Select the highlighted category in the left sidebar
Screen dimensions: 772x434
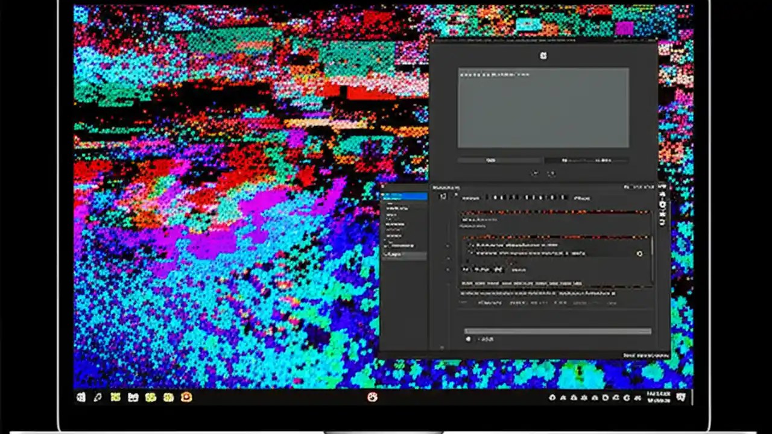404,197
